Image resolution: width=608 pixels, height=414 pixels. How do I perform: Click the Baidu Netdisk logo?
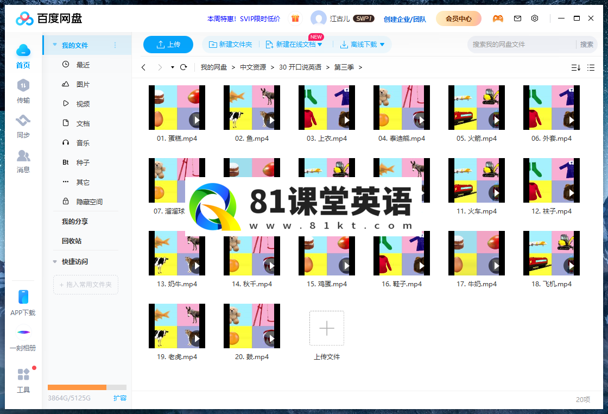[x=48, y=18]
